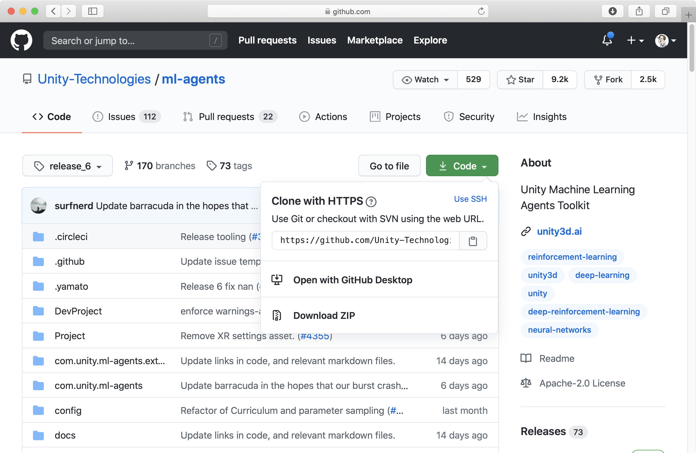696x453 pixels.
Task: Click the Download ZIP file icon
Action: [x=277, y=315]
